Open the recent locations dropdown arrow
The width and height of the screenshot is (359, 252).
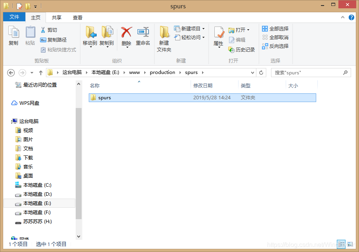(x=32, y=73)
